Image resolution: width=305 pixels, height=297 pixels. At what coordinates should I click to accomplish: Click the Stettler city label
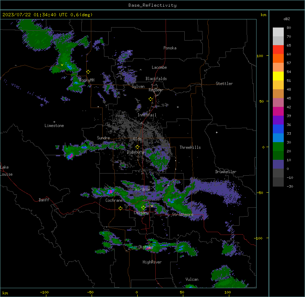click(x=224, y=84)
